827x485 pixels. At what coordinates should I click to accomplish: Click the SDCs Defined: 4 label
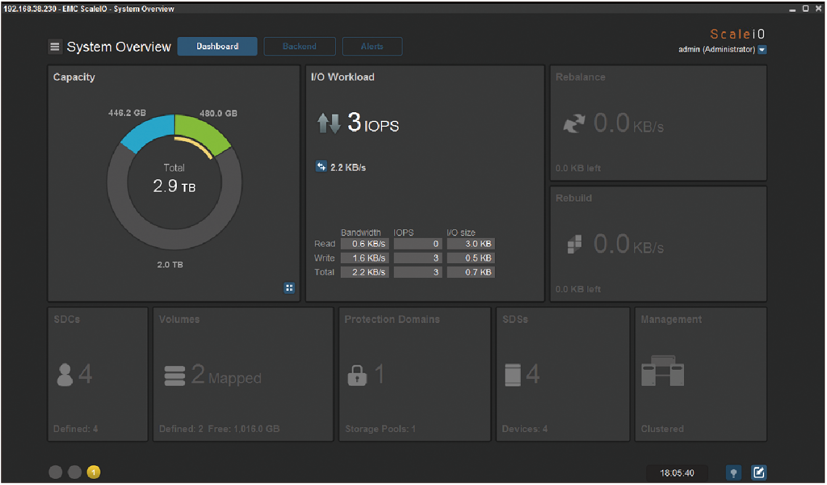[x=76, y=429]
